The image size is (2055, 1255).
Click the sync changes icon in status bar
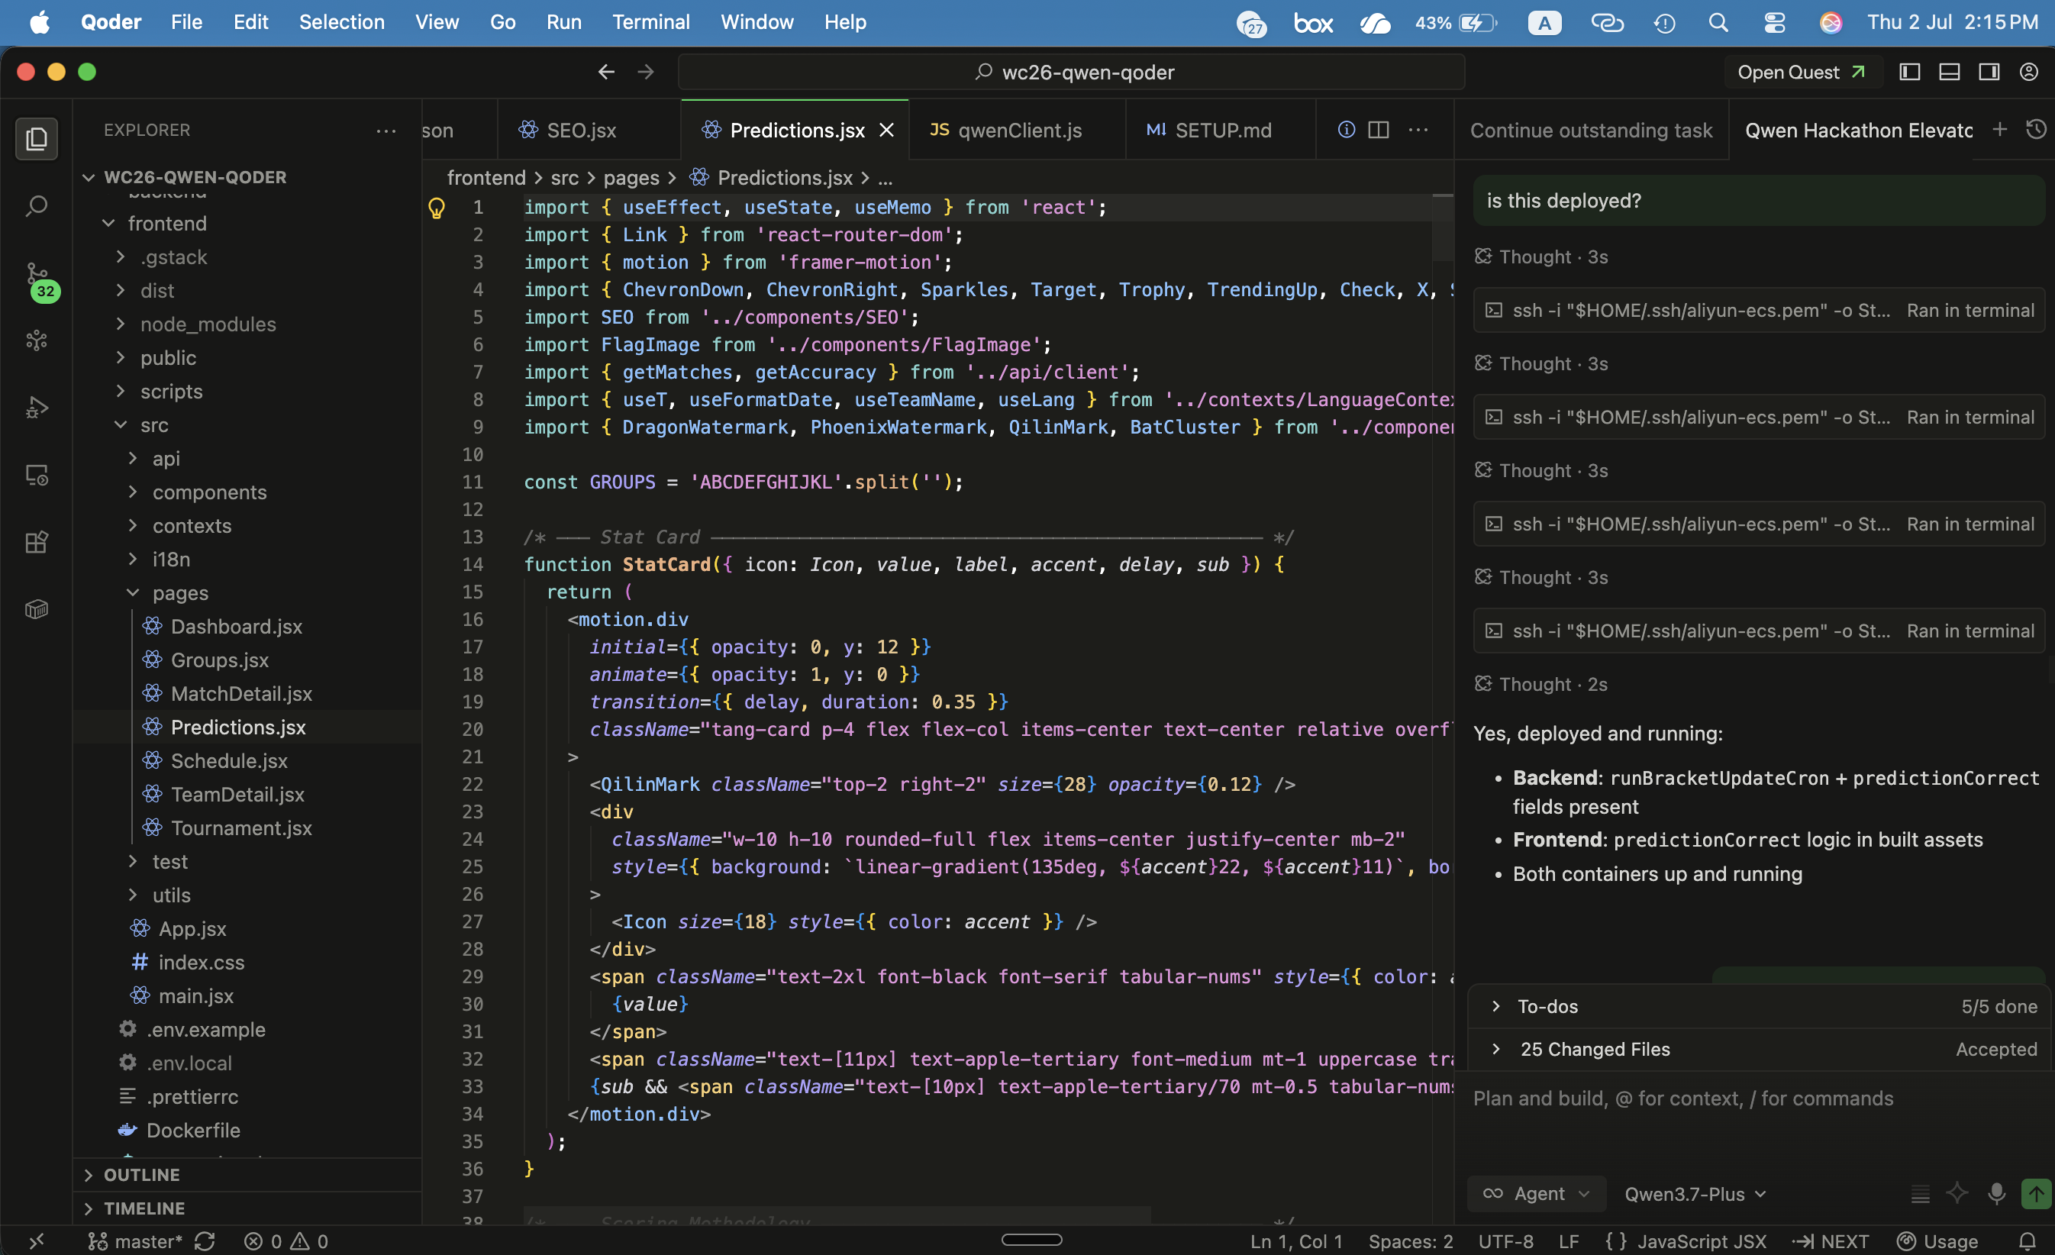(x=205, y=1240)
